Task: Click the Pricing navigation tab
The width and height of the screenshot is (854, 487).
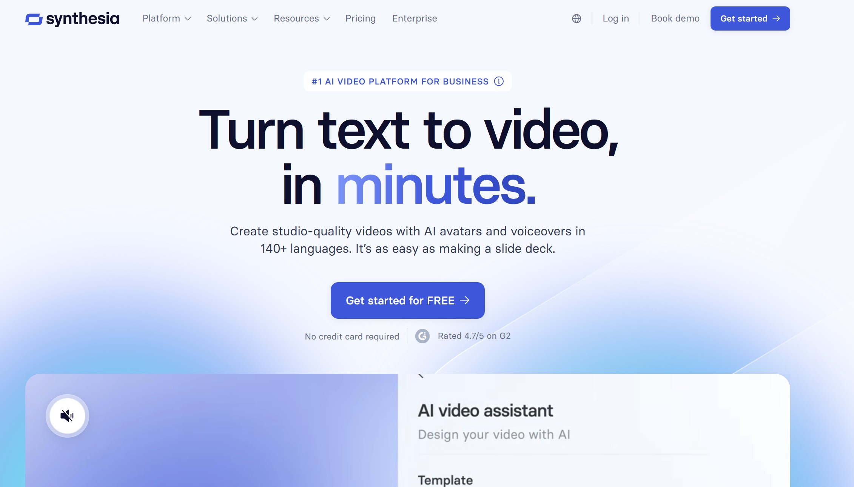Action: point(360,18)
